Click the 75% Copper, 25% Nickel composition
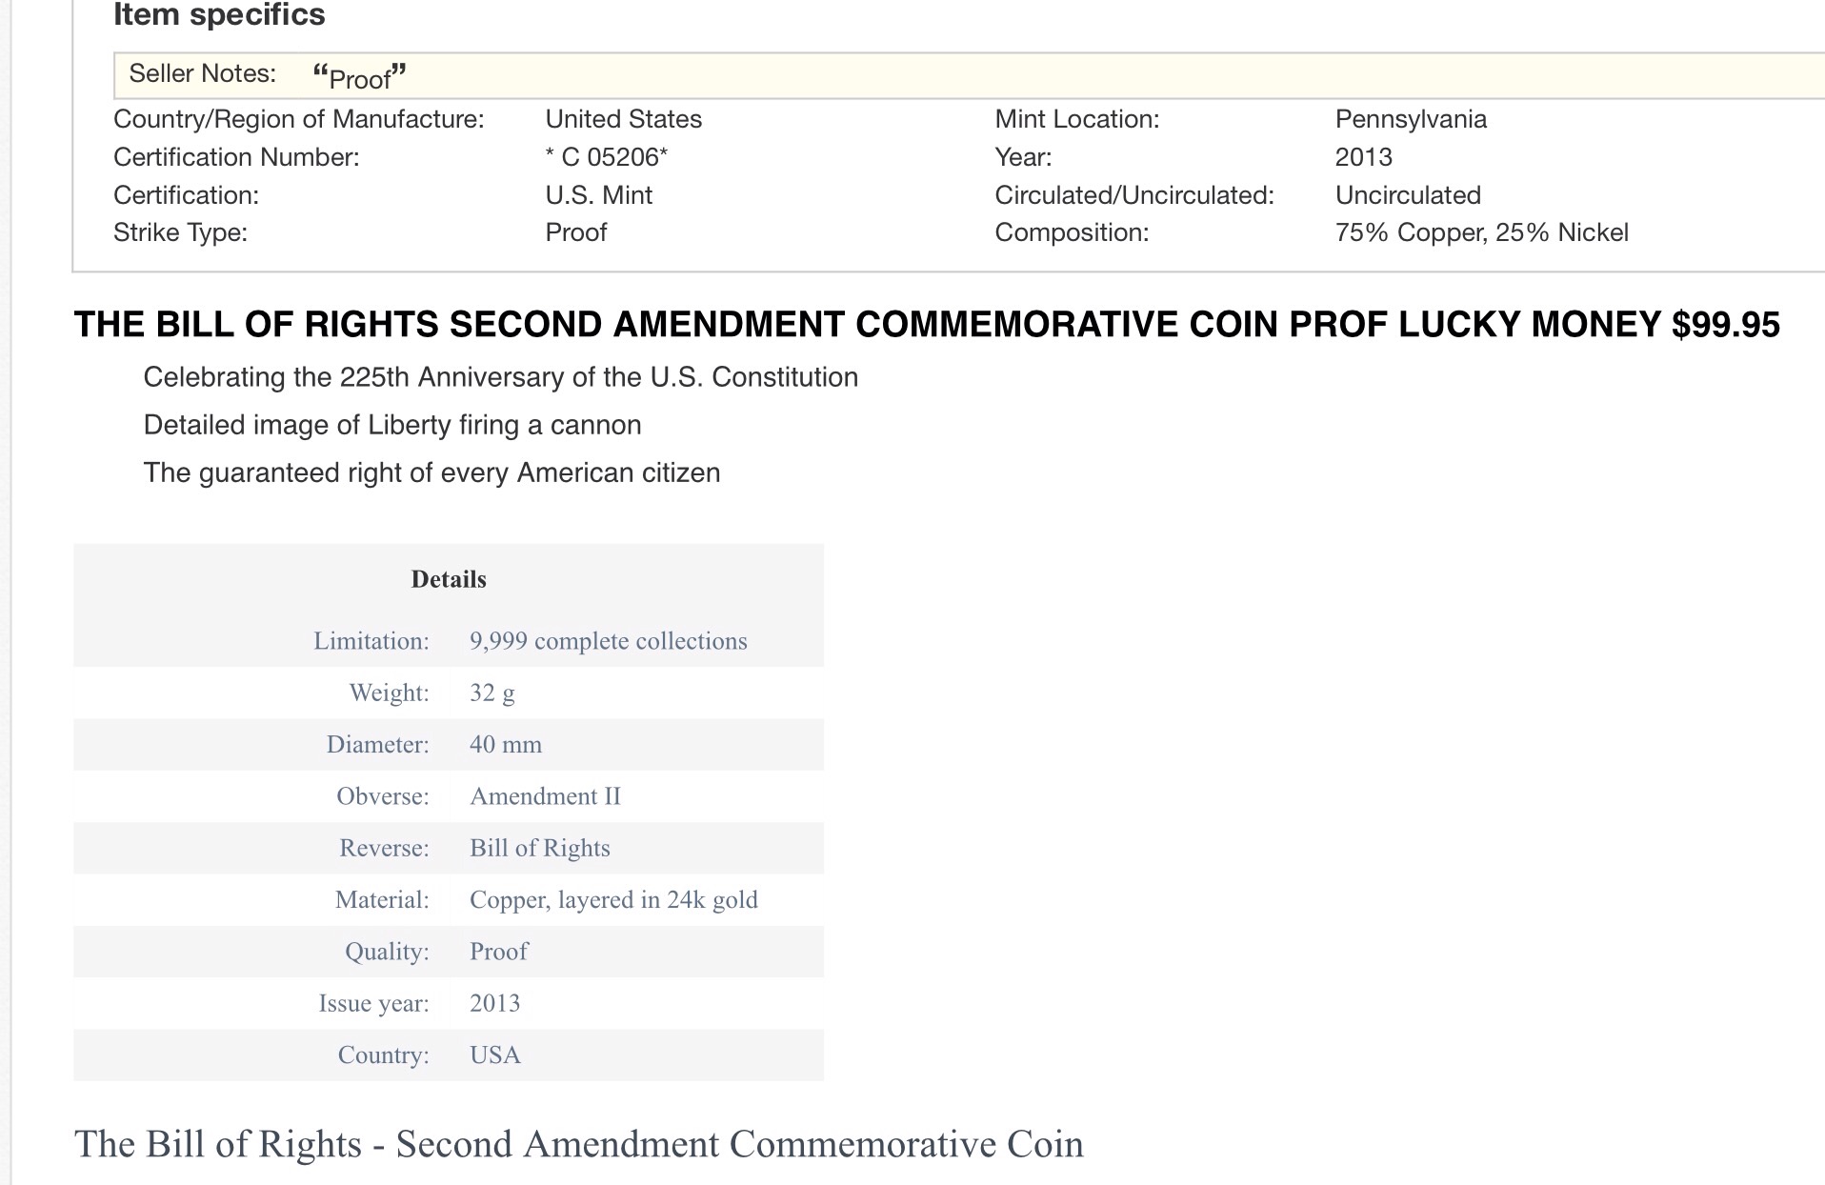This screenshot has width=1825, height=1185. coord(1481,232)
